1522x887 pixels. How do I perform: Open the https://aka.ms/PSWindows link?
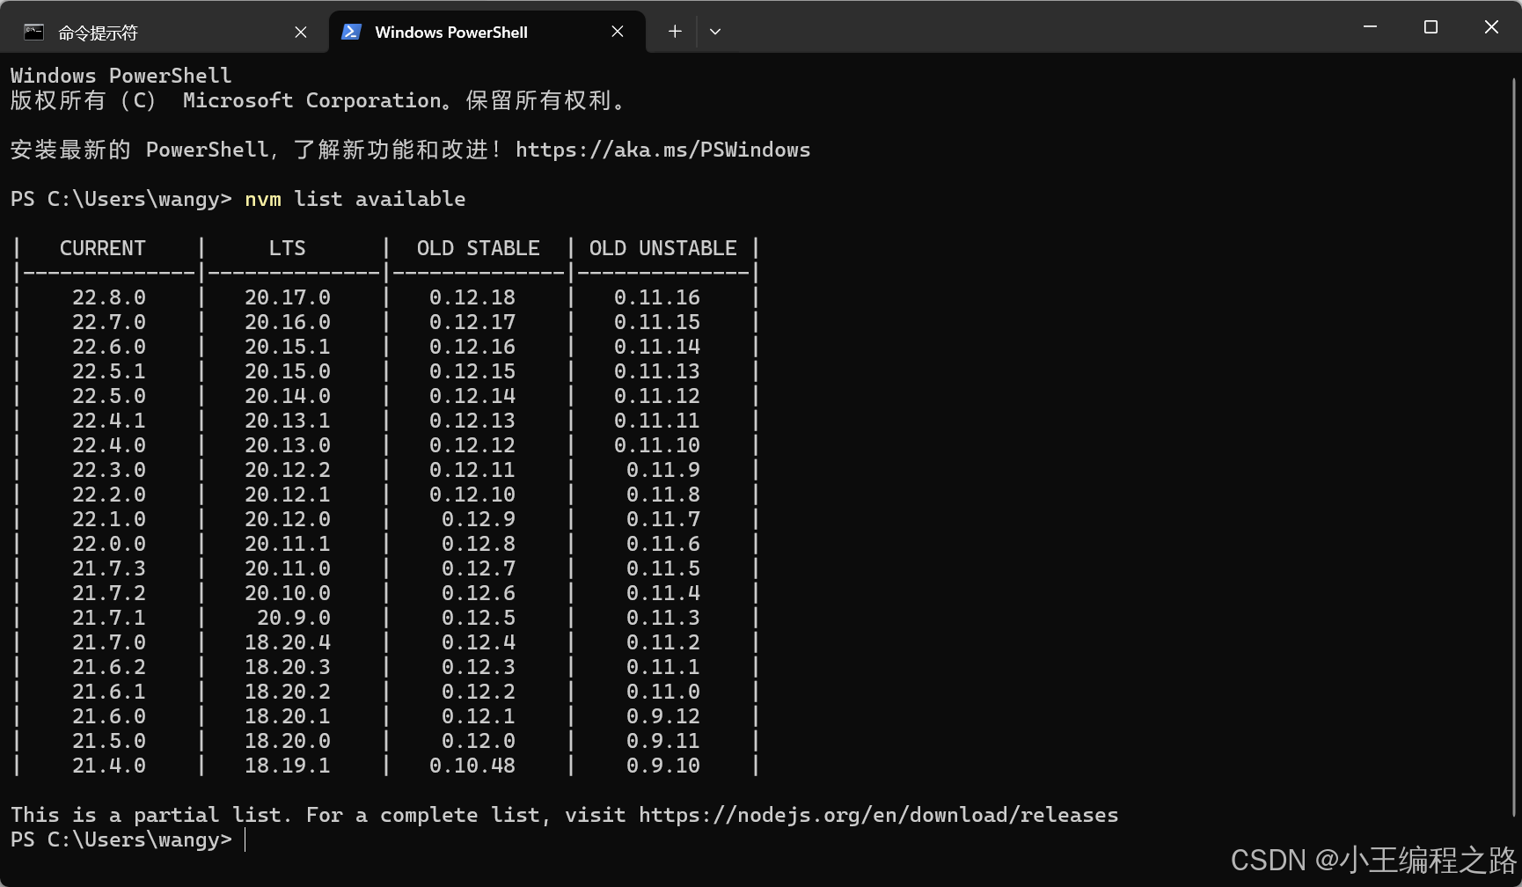[662, 150]
